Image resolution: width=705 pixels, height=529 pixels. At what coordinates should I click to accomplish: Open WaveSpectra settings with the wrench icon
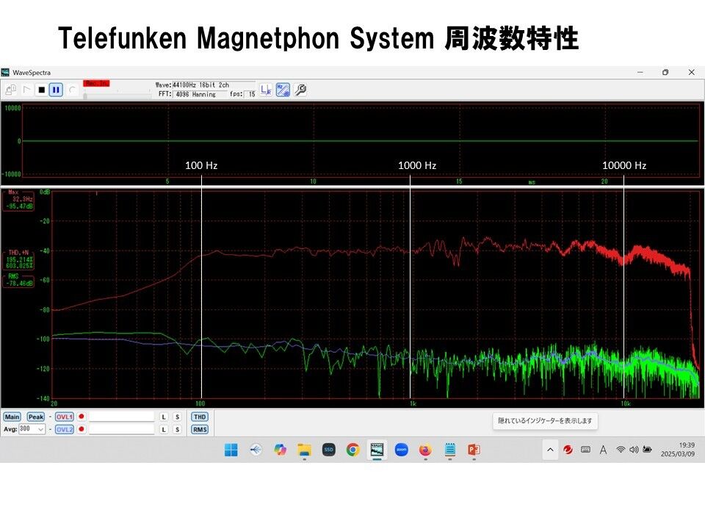pyautogui.click(x=300, y=89)
